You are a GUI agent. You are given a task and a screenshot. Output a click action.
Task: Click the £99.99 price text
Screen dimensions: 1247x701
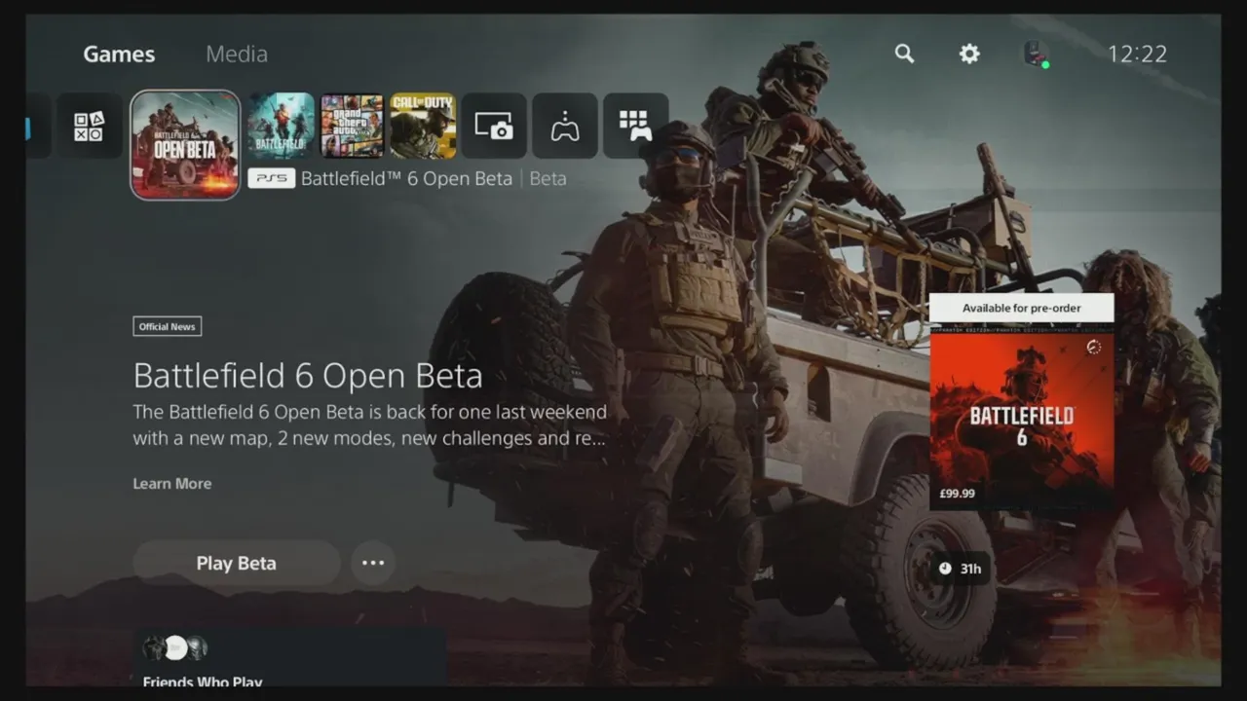click(957, 494)
